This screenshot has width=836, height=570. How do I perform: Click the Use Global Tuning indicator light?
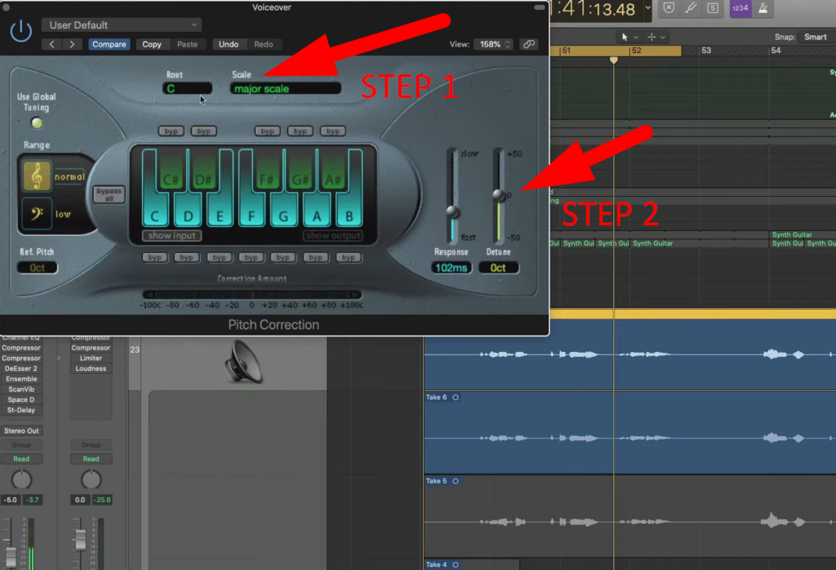click(x=36, y=122)
